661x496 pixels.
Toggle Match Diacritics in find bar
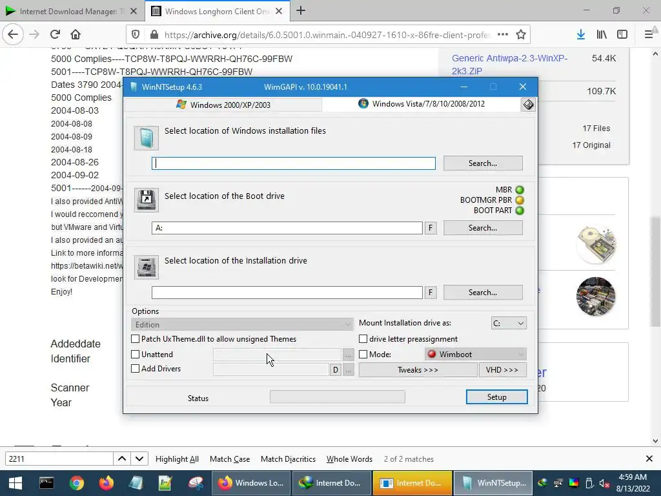[289, 459]
